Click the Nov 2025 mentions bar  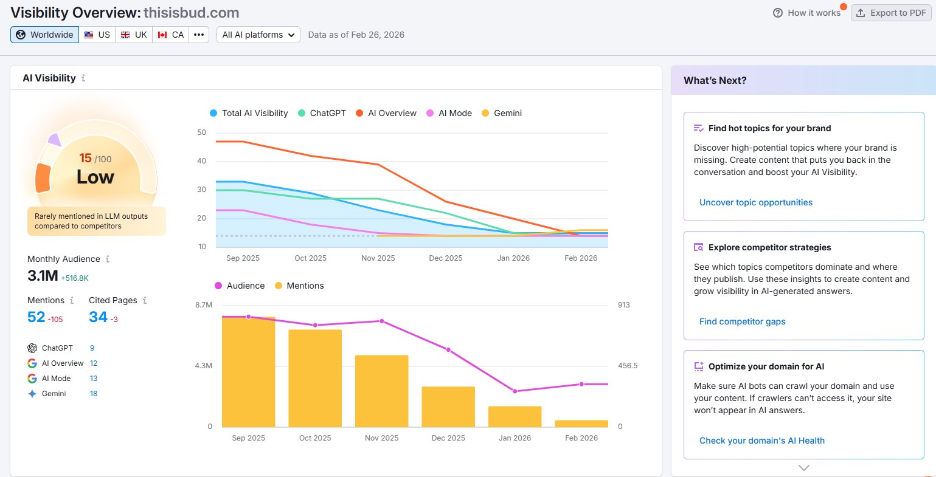point(381,391)
